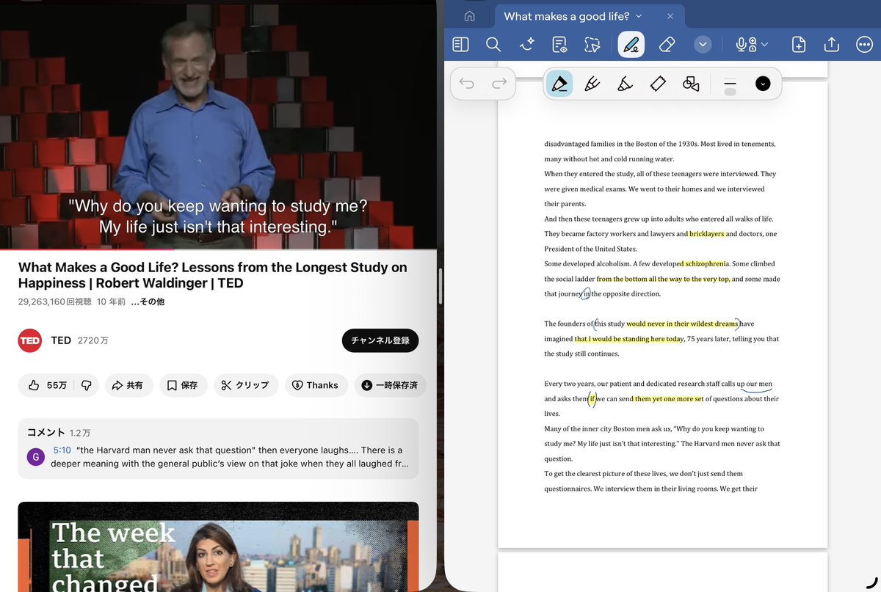Tap highlighted text 'would never in their wildest dreams'

coord(682,324)
